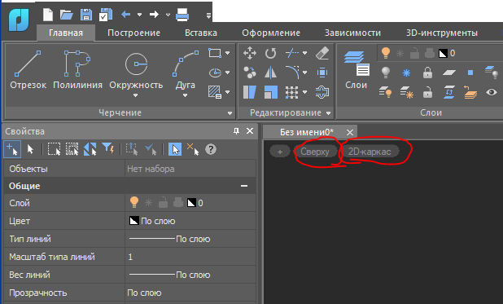Click the select by rectangle icon in Свойства
The image size is (503, 304).
click(x=54, y=149)
